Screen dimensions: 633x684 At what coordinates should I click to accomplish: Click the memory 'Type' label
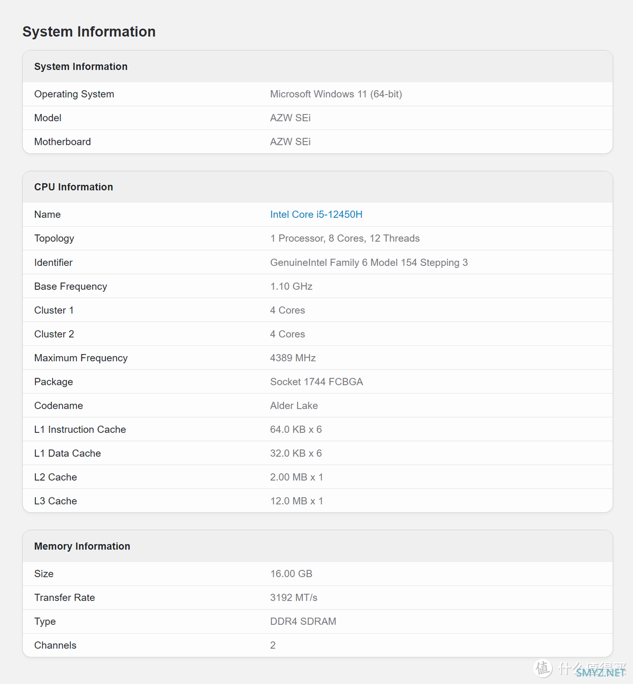(x=45, y=621)
